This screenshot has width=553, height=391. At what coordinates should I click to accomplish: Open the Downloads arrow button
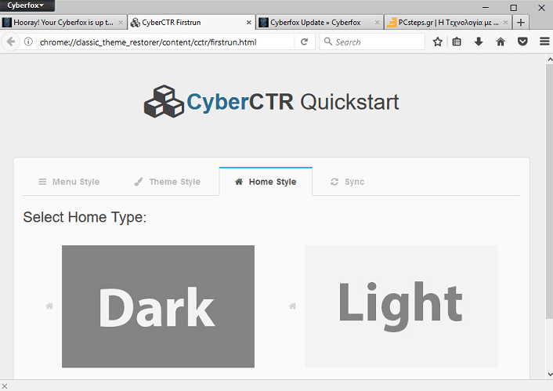coord(479,42)
